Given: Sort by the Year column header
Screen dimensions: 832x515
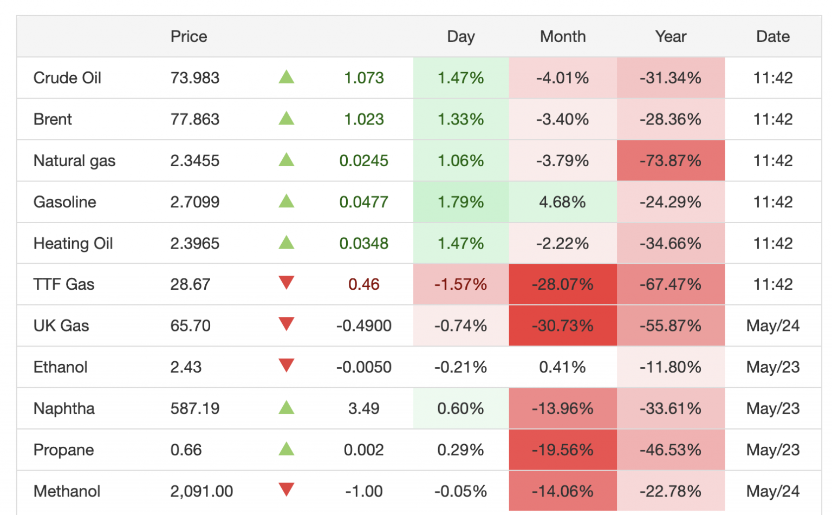Looking at the screenshot, I should click(x=670, y=36).
